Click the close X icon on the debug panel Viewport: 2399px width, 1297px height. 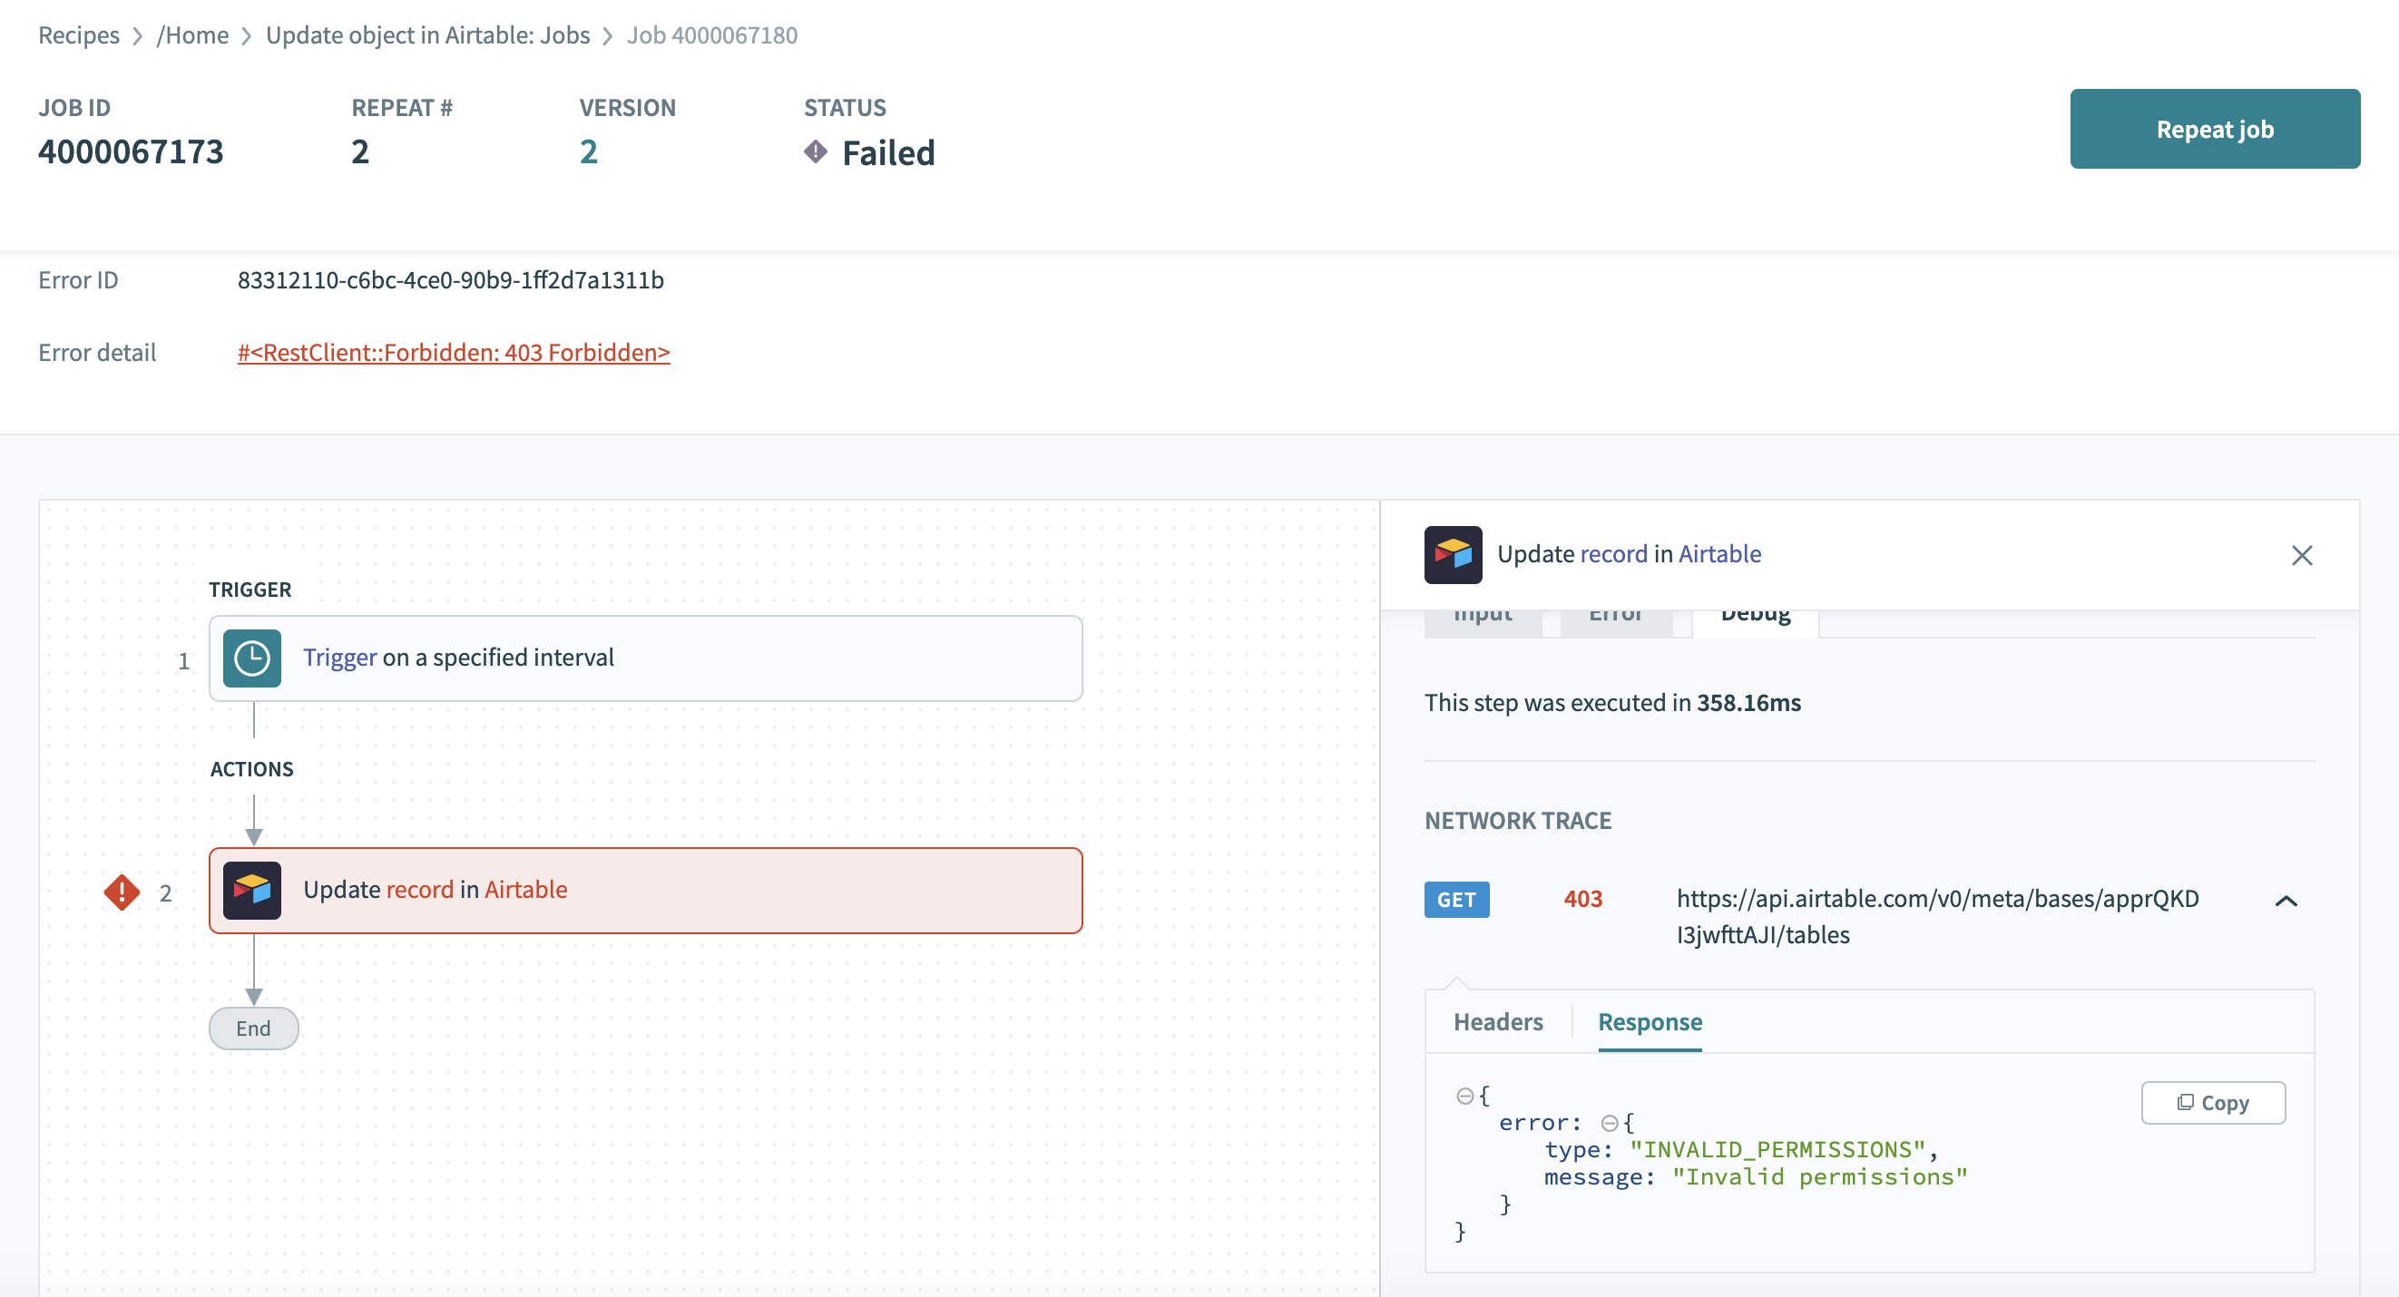coord(2303,556)
